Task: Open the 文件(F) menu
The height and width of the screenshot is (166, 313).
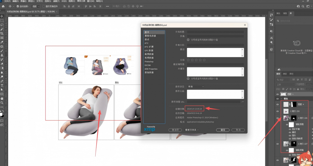Action: pos(7,1)
